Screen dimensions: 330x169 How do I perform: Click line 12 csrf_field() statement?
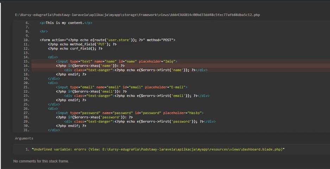tap(75, 48)
